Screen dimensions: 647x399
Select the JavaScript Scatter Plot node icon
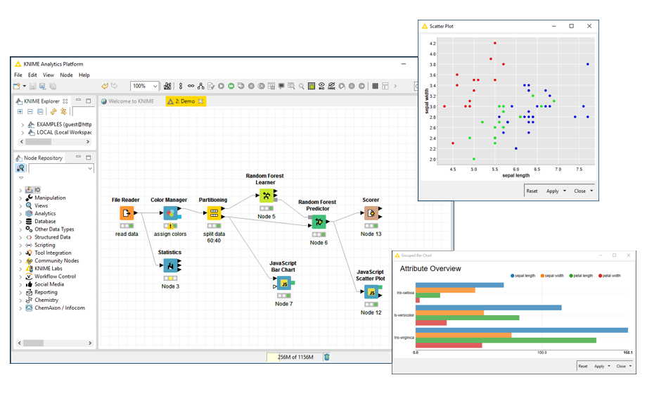point(371,291)
